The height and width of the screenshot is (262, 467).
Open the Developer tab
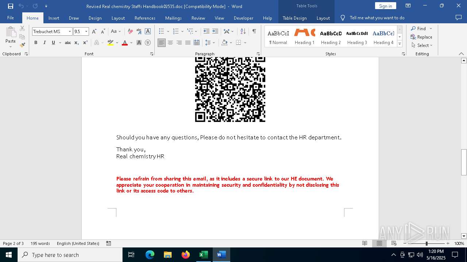pyautogui.click(x=243, y=18)
